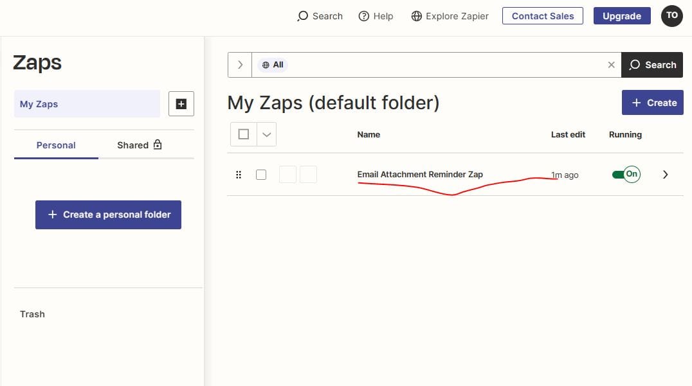Grab the drag handle dots on the Zap row
The image size is (692, 386).
click(239, 174)
